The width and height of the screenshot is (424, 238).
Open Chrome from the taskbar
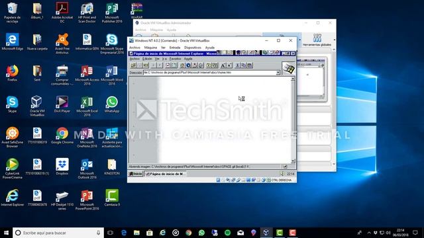point(188,233)
